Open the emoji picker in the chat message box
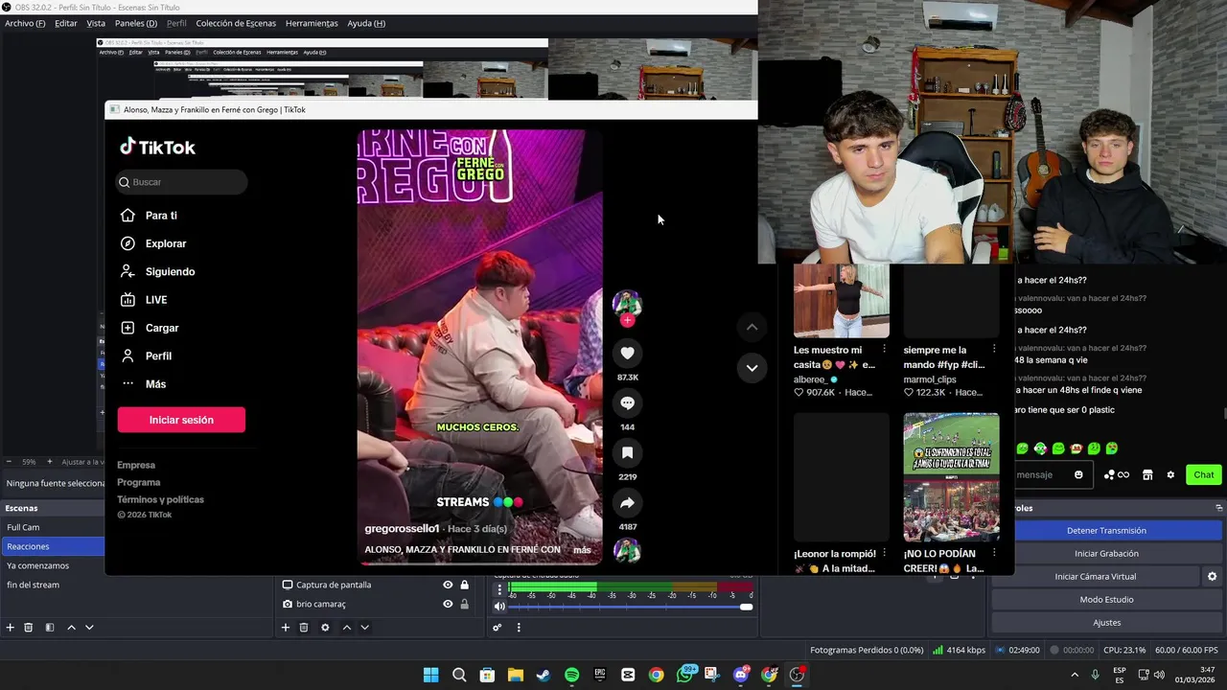This screenshot has height=690, width=1227. [x=1078, y=474]
